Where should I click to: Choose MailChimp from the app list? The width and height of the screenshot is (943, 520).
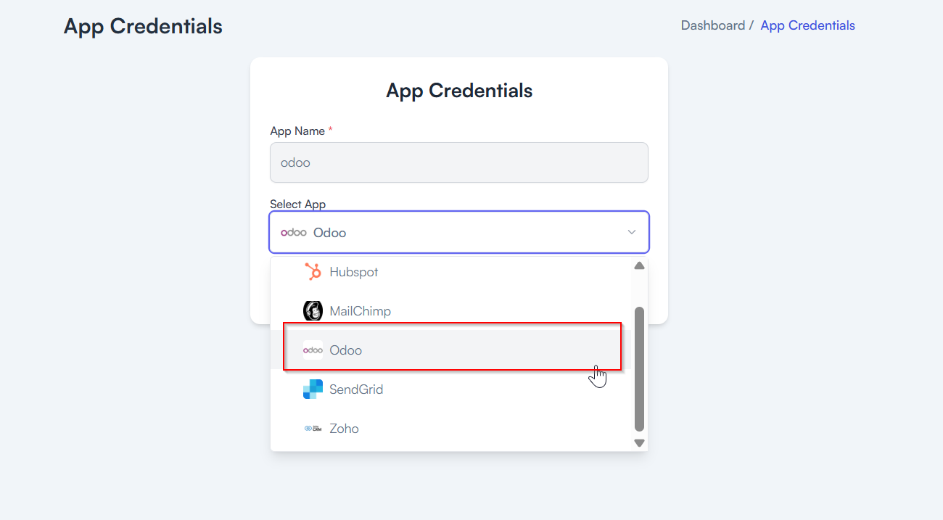(451, 311)
